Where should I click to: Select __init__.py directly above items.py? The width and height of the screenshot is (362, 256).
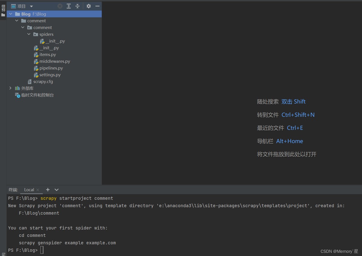(x=49, y=48)
